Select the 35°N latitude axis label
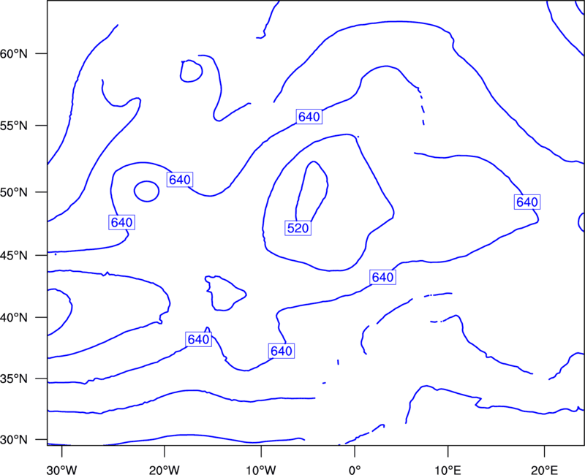This screenshot has width=585, height=475. 14,379
